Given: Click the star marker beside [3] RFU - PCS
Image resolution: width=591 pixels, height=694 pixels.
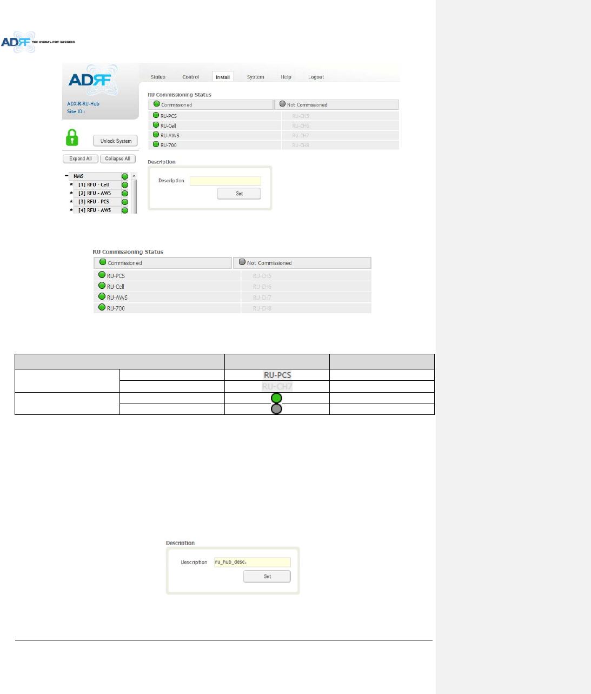Looking at the screenshot, I should (71, 202).
